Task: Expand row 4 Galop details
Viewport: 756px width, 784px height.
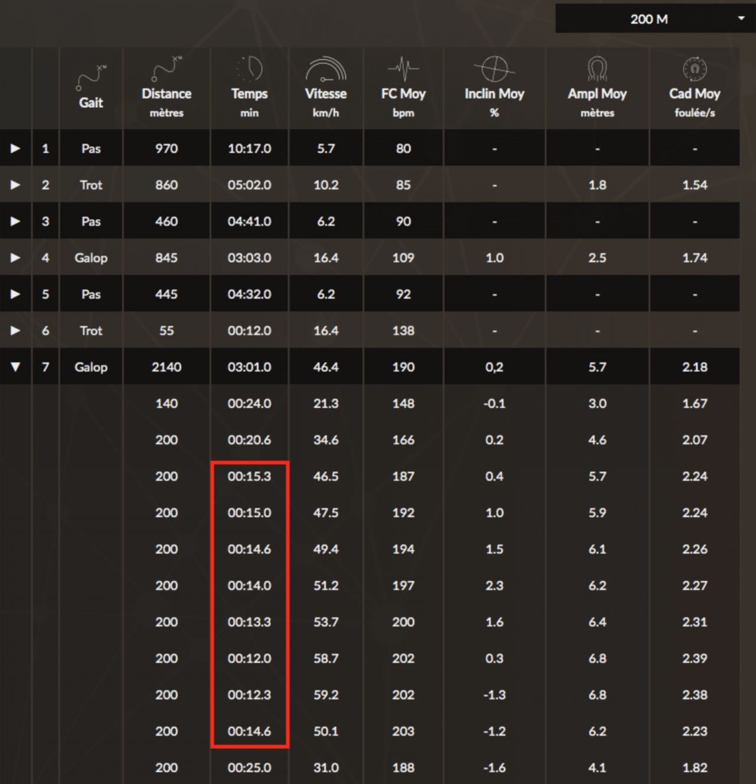Action: pyautogui.click(x=15, y=258)
